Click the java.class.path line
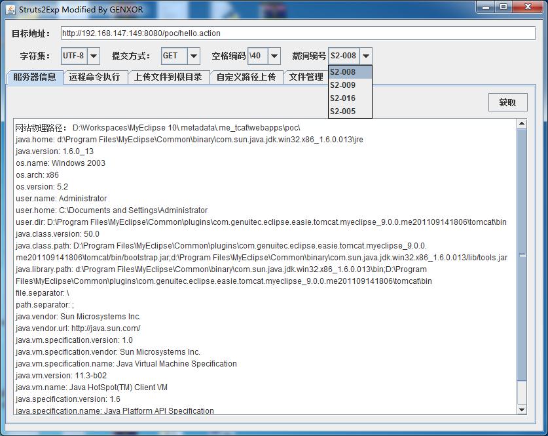Screen dimensions: 548x436 pyautogui.click(x=261, y=252)
